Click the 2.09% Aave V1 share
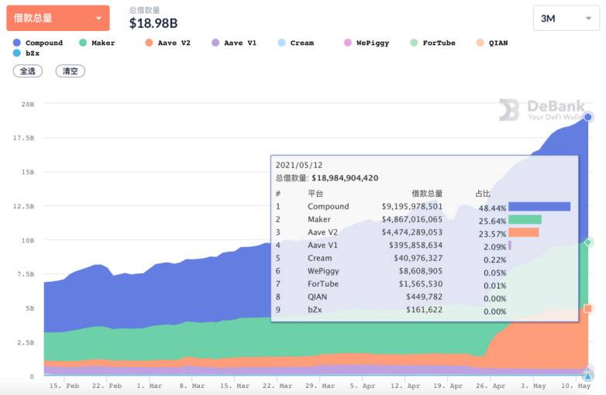The image size is (606, 395). click(494, 247)
